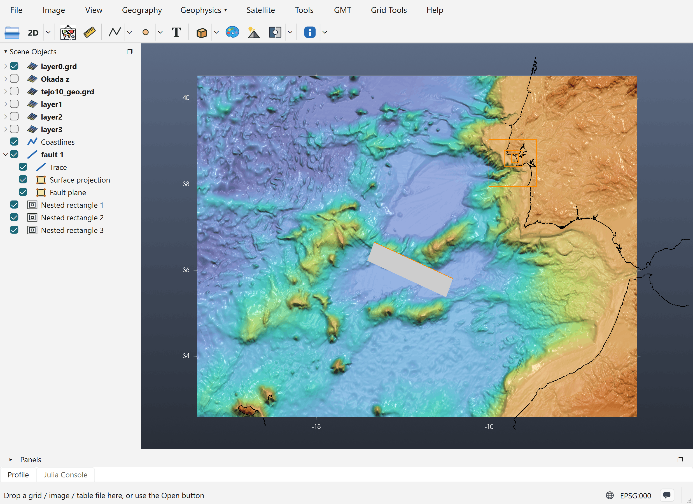Open dropdown next to polyline tool

coord(130,32)
